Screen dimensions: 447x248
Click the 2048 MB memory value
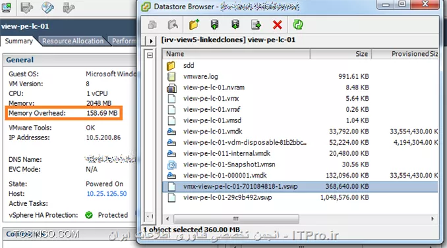pyautogui.click(x=99, y=103)
